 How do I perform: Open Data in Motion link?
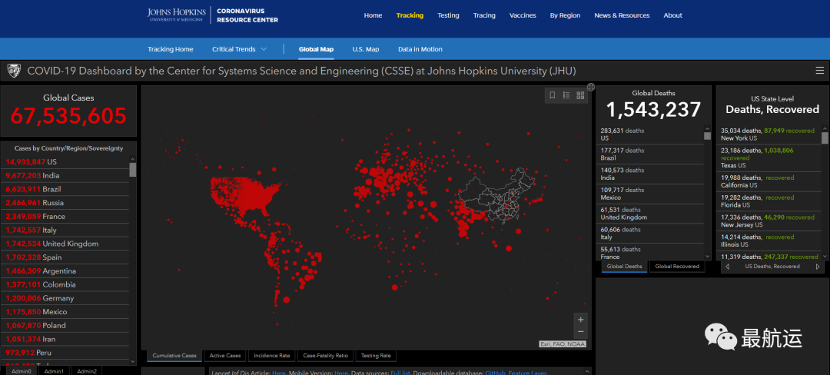pyautogui.click(x=420, y=49)
